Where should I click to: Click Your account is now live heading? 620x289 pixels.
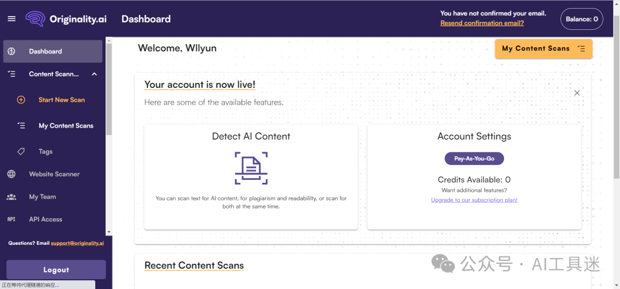(x=200, y=84)
